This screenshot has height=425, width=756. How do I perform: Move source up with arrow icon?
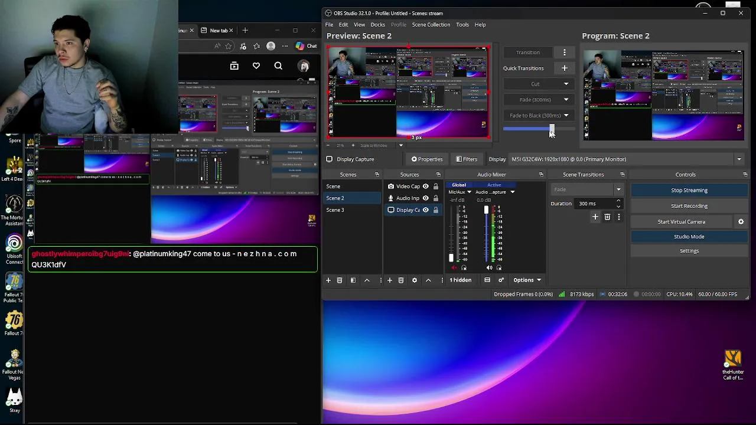pyautogui.click(x=428, y=280)
